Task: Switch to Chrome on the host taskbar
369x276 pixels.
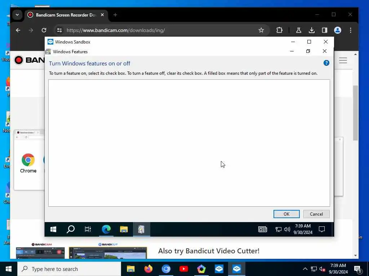Action: click(x=166, y=269)
